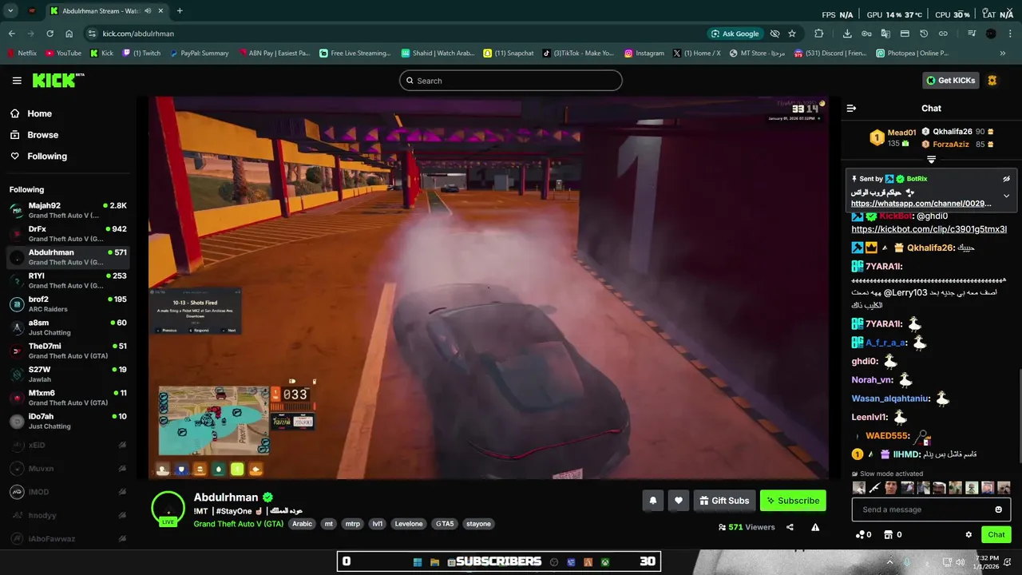
Task: Open Grand Theft Auto V category link
Action: [x=239, y=524]
